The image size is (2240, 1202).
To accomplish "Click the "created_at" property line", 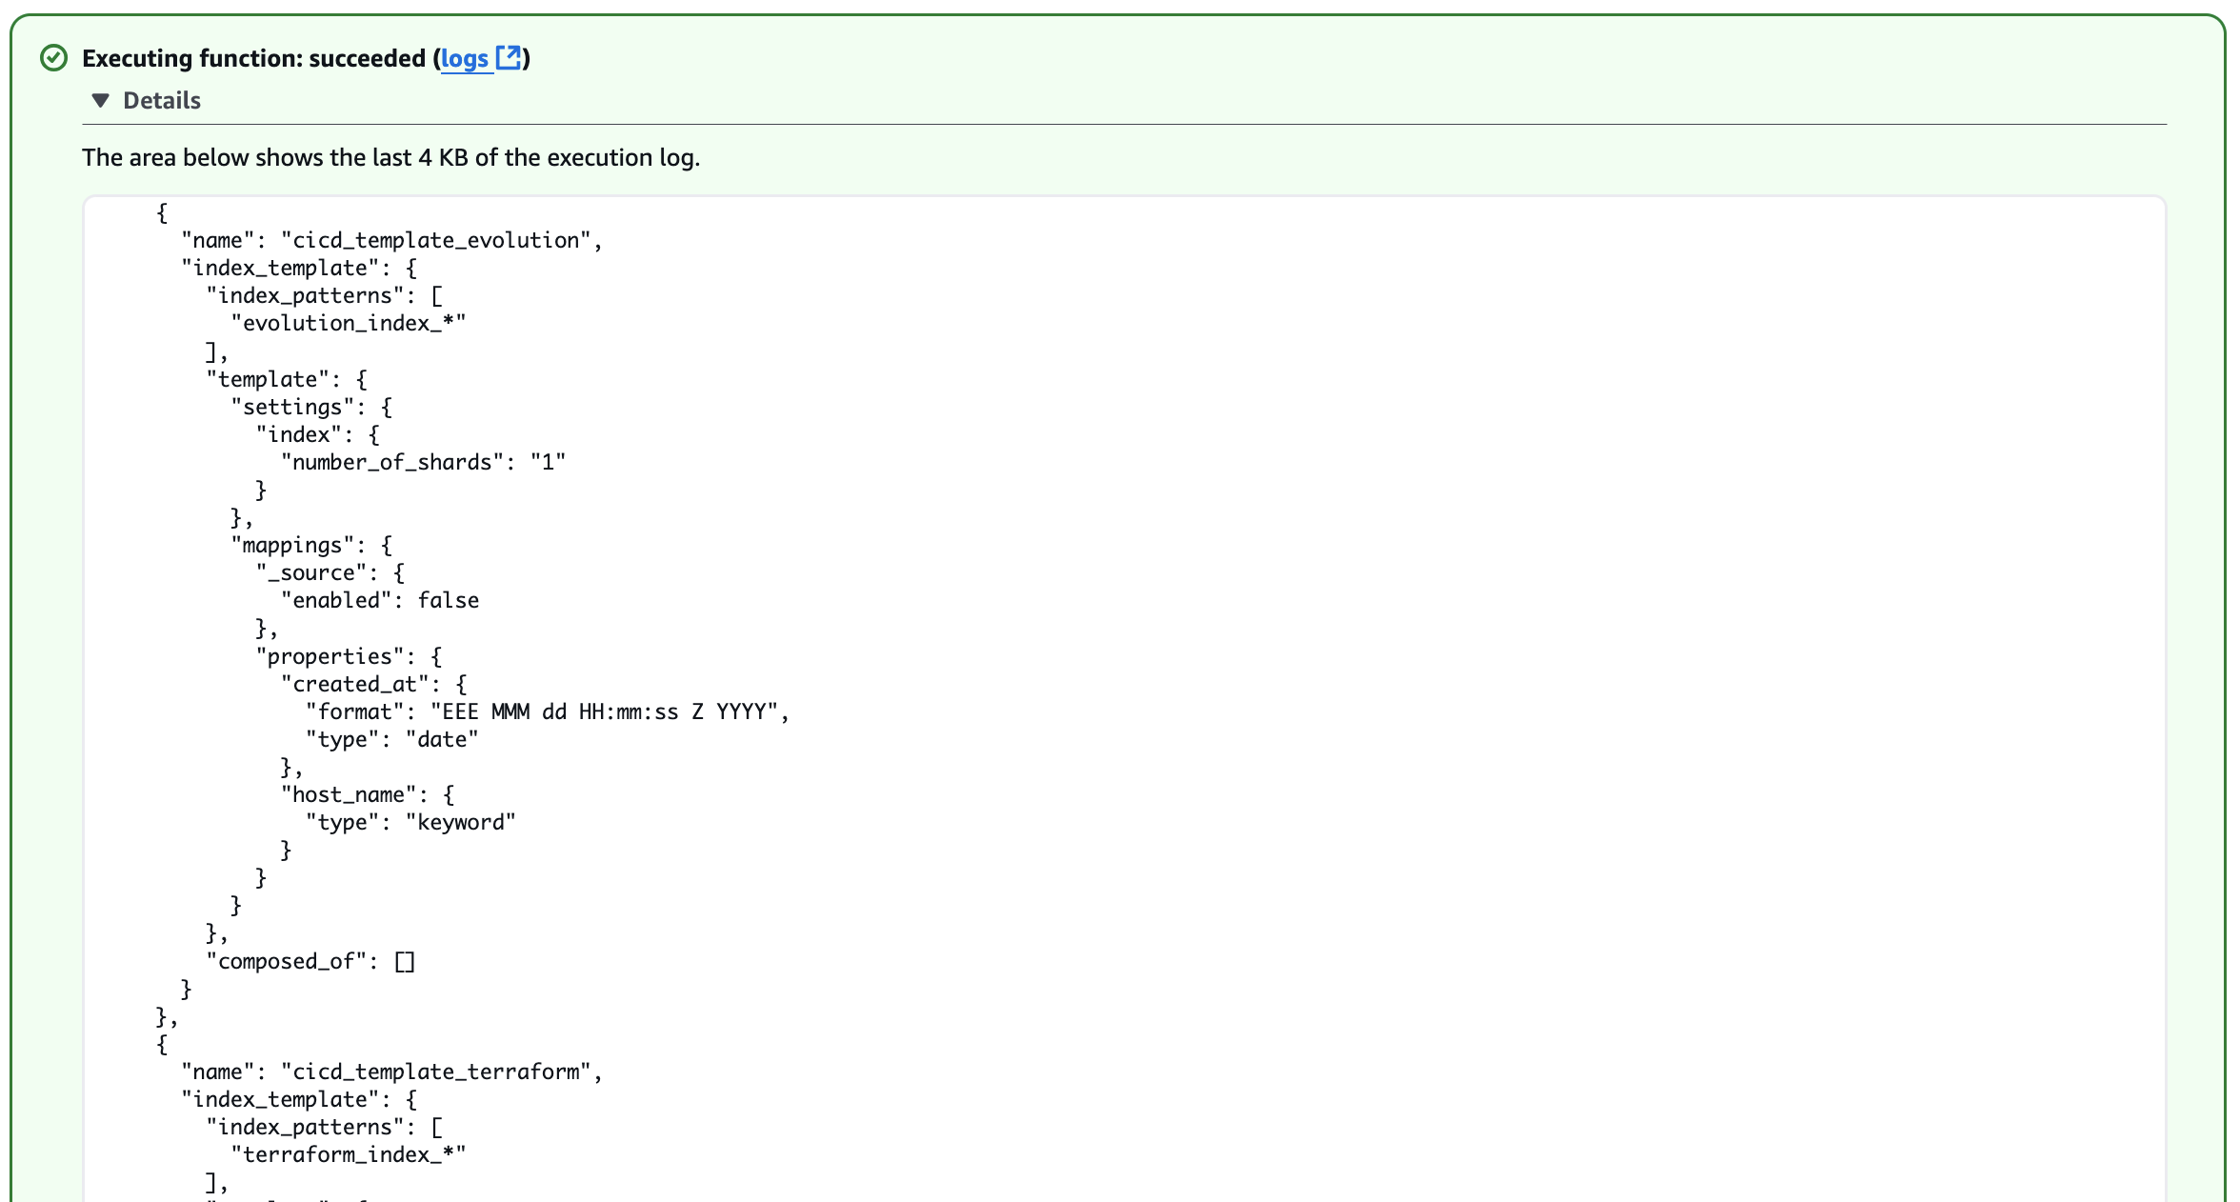I will pos(373,684).
